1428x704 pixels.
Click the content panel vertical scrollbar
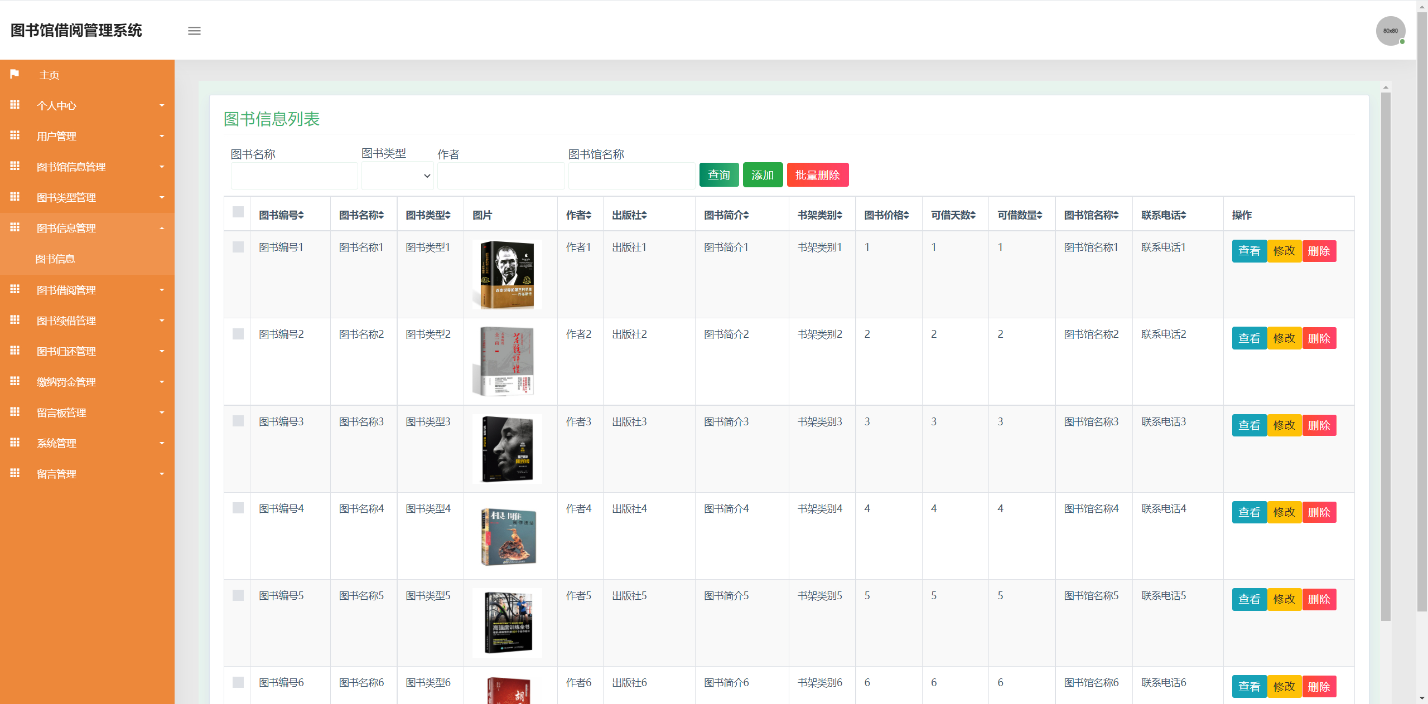[1386, 357]
